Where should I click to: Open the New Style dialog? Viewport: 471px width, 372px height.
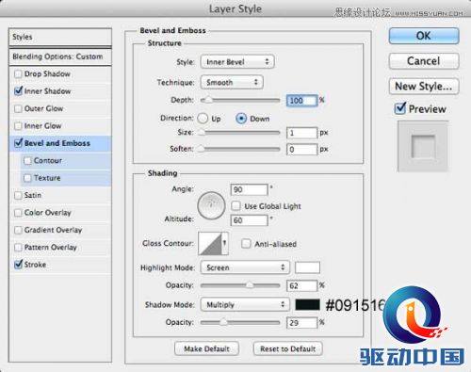(x=424, y=86)
